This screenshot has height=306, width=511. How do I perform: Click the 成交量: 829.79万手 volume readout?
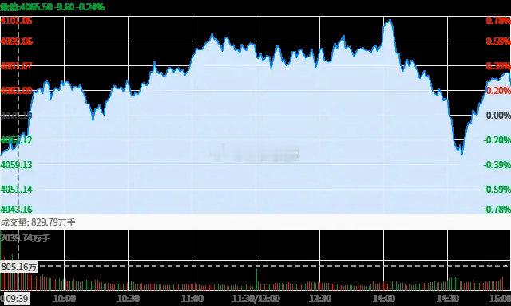pos(38,222)
